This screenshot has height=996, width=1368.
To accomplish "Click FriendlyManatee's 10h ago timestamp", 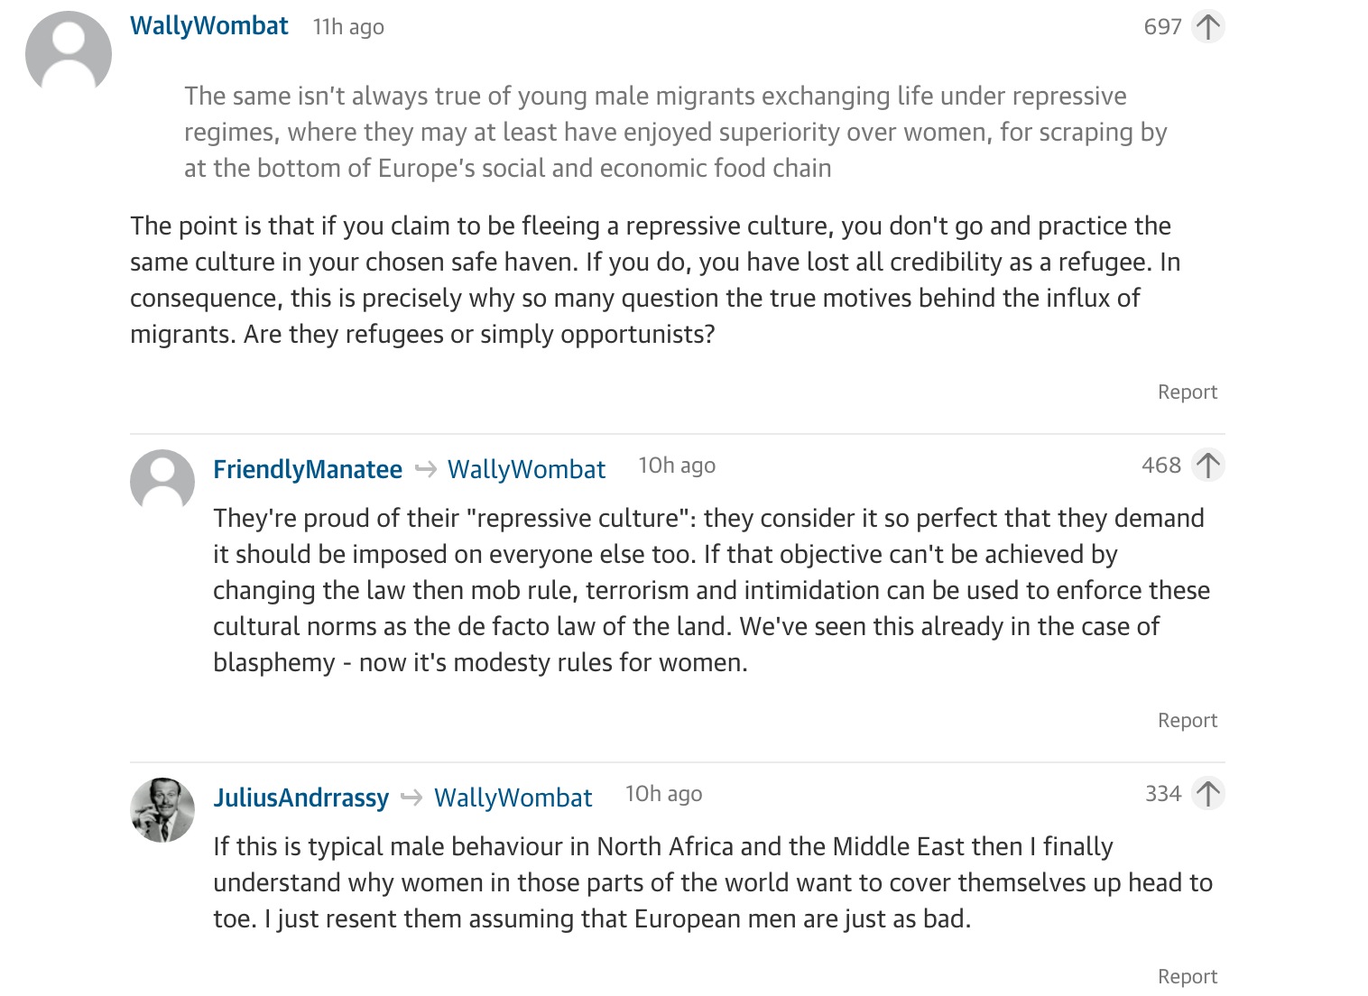I will tap(677, 466).
